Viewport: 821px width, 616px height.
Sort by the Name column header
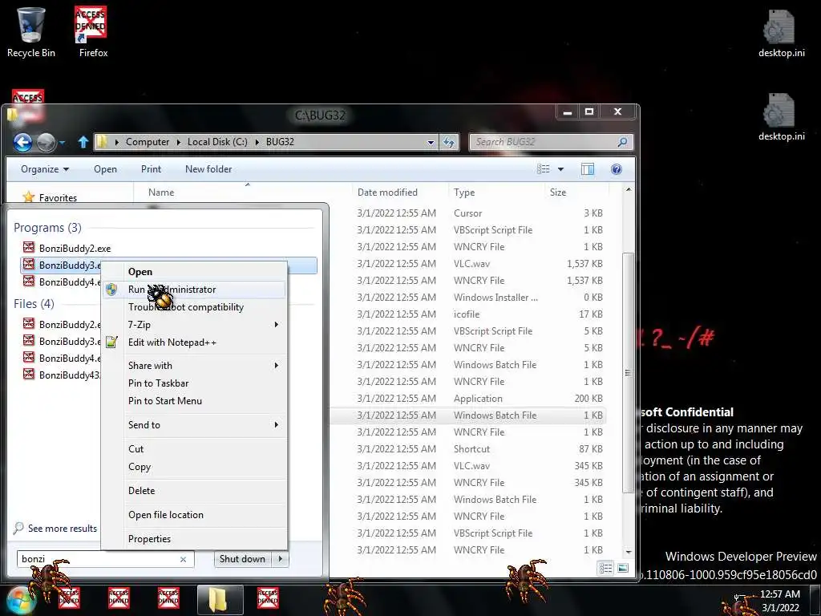pyautogui.click(x=160, y=192)
